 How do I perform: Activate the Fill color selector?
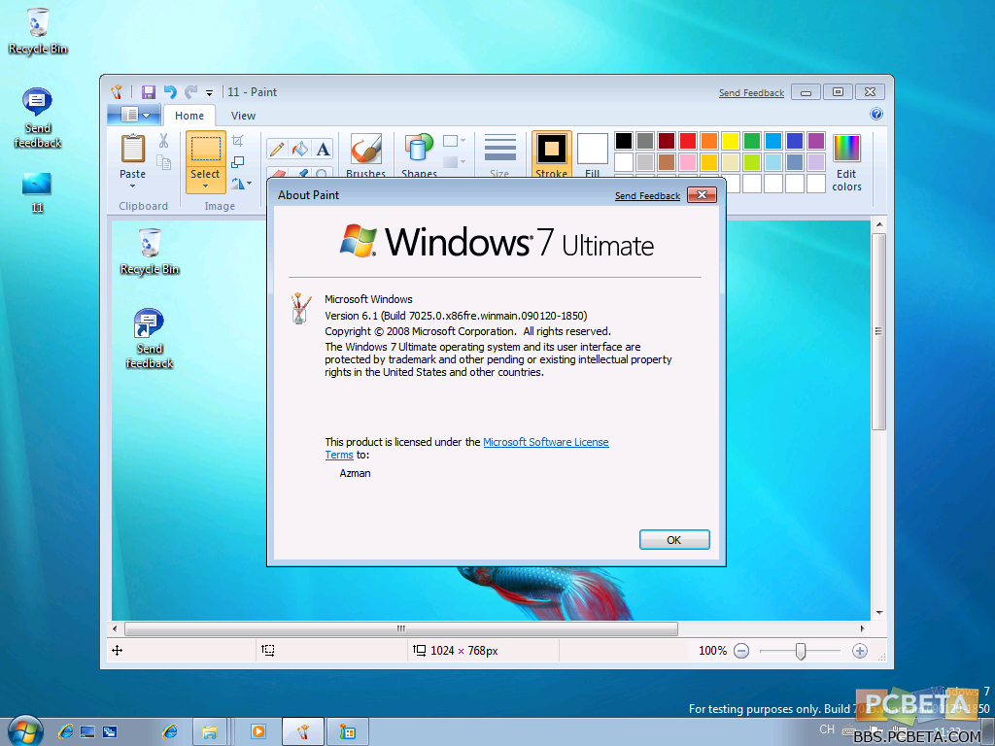coord(592,155)
